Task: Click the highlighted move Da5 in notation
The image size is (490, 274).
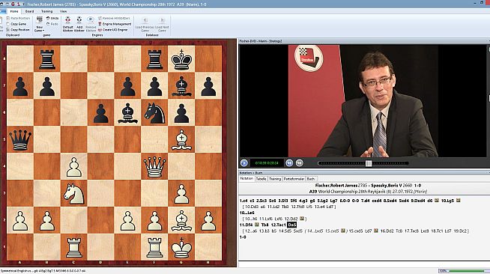Action: coord(291,225)
